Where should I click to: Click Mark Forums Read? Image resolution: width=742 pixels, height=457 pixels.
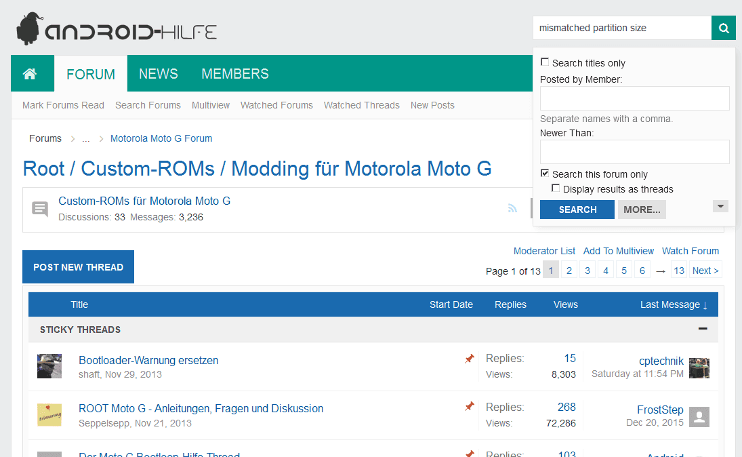[x=63, y=105]
